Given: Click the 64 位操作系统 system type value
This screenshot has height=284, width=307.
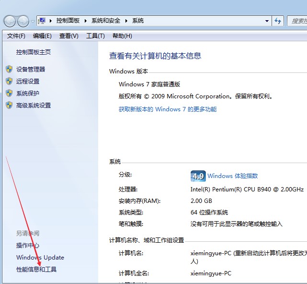Looking at the screenshot, I should coord(209,212).
